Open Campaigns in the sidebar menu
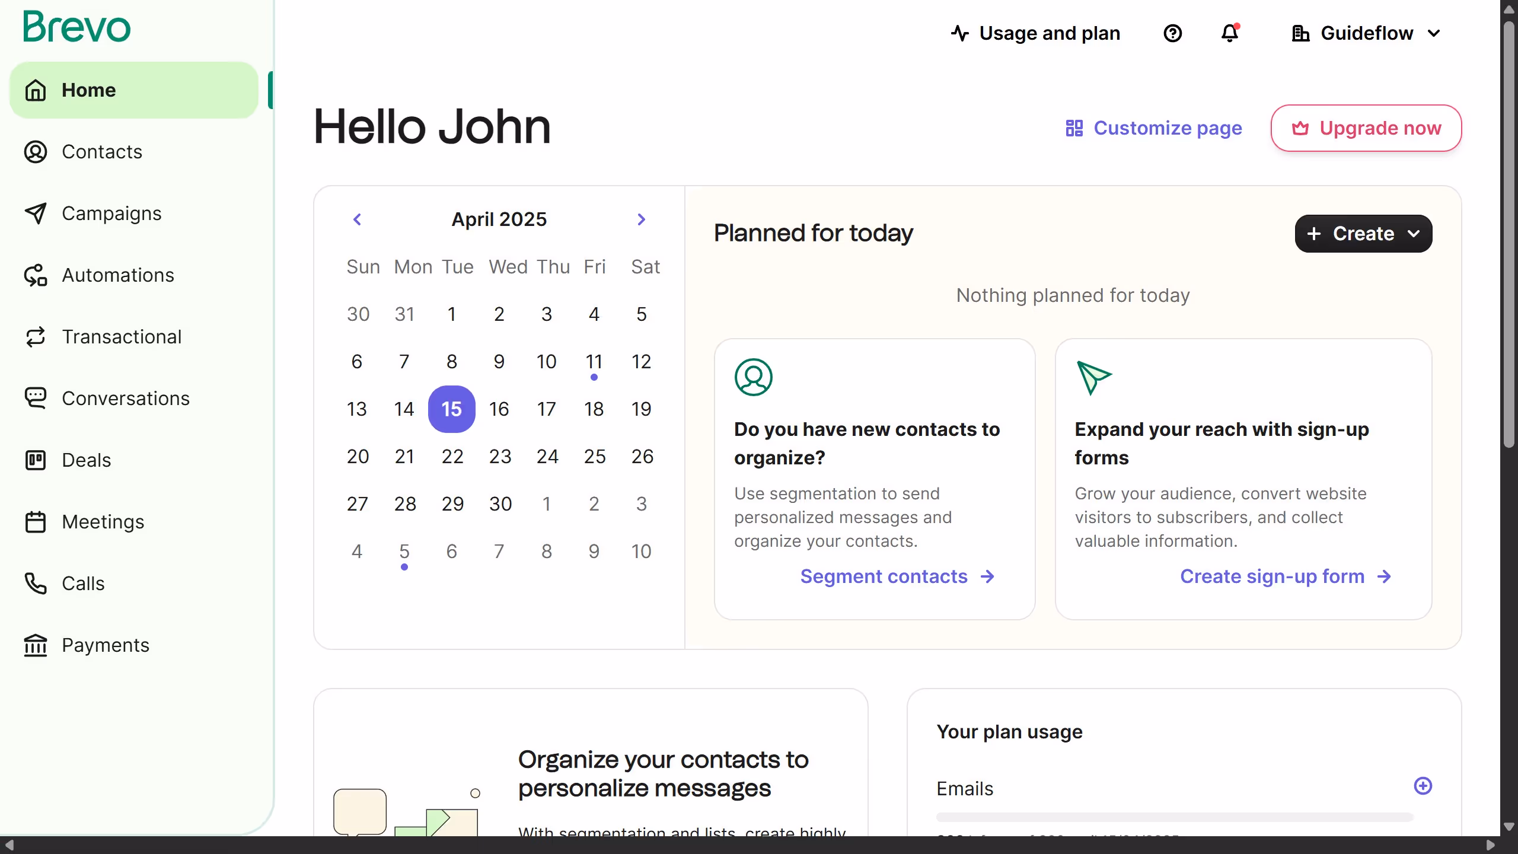 click(111, 213)
